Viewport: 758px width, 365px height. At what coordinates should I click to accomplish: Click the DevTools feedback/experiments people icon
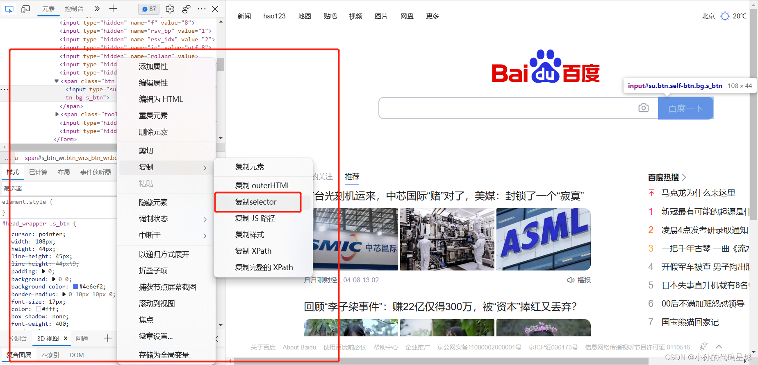pos(186,9)
